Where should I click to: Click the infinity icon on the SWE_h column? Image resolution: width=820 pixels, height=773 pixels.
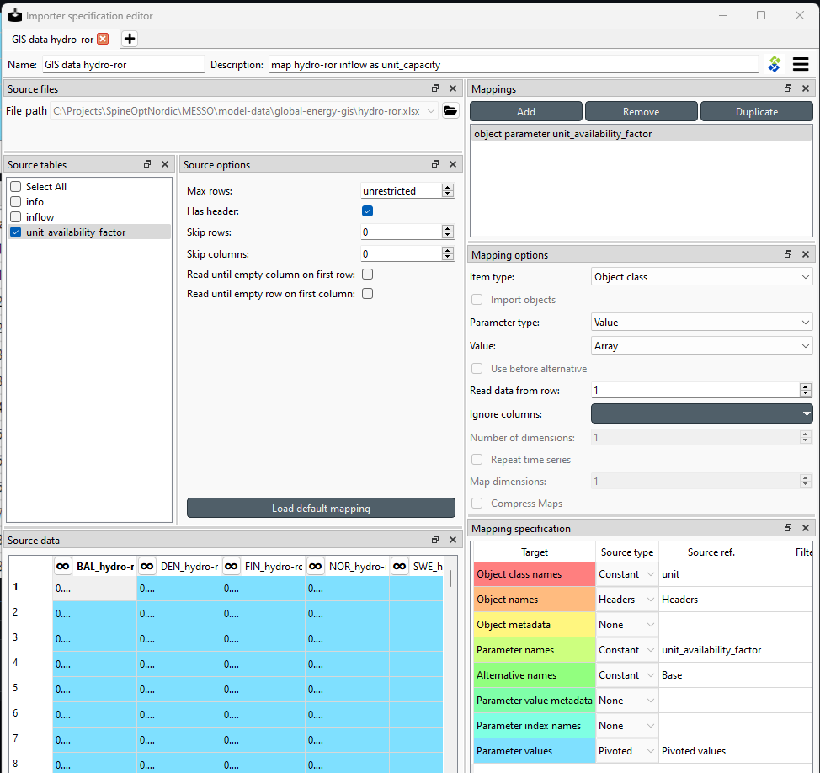pyautogui.click(x=400, y=566)
